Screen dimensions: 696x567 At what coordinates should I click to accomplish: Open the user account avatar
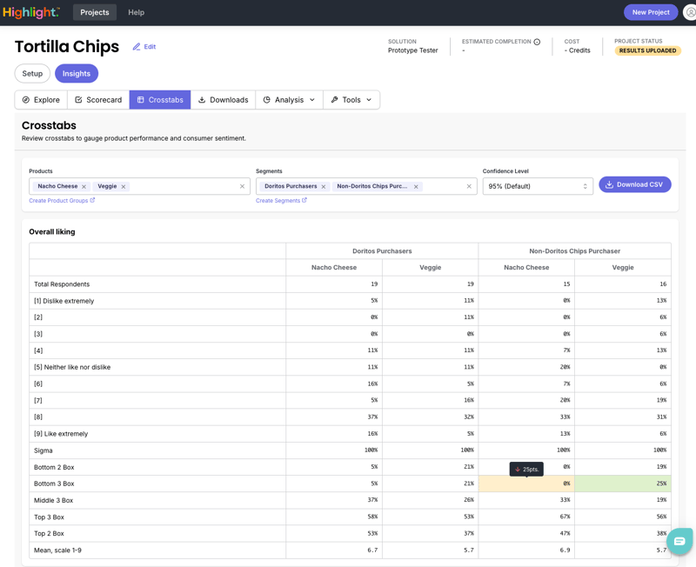[x=690, y=12]
